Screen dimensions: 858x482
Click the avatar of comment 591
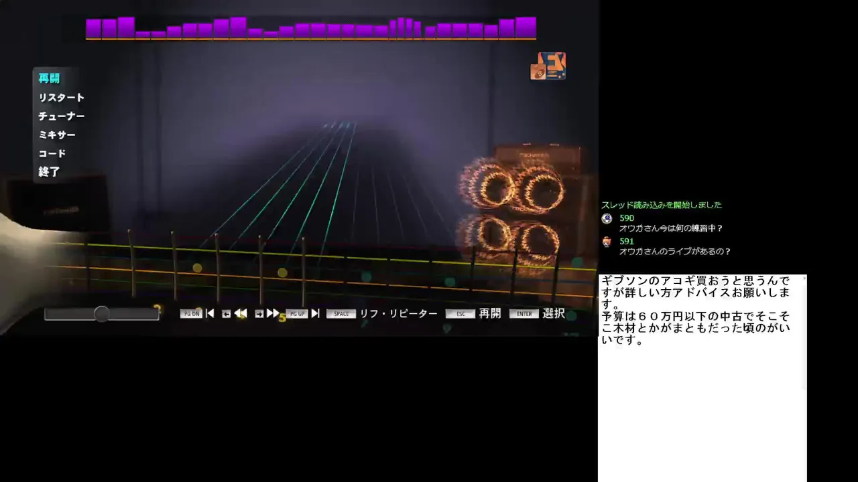click(607, 242)
